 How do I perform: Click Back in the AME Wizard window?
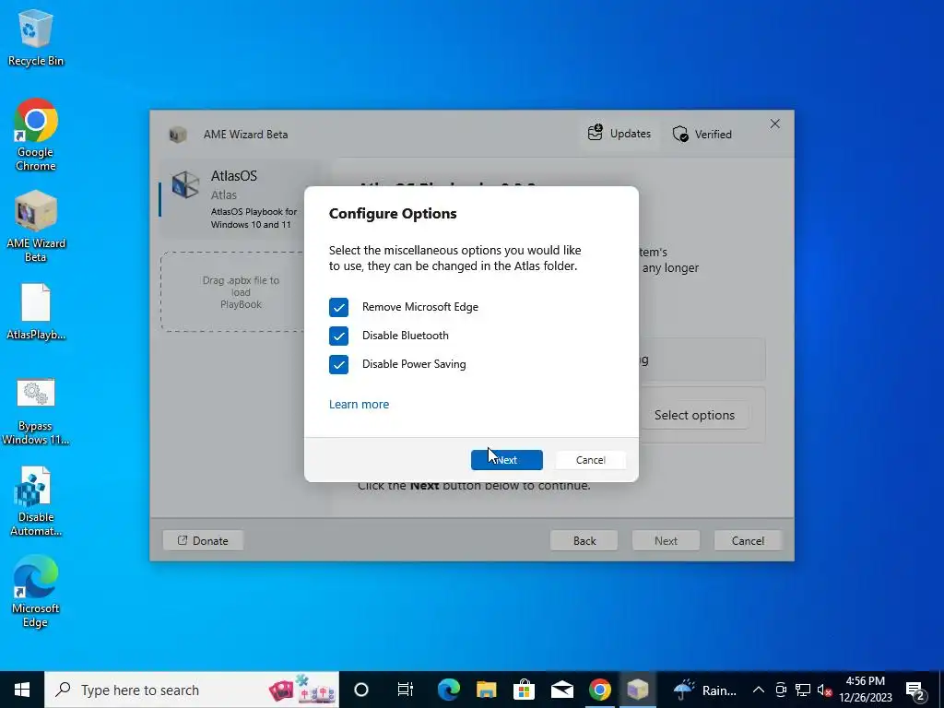pos(584,540)
